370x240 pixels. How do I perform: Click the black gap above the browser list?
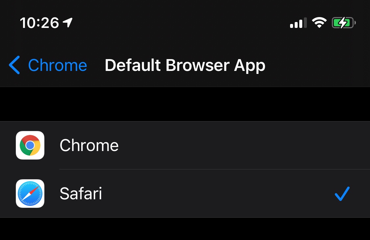[185, 104]
